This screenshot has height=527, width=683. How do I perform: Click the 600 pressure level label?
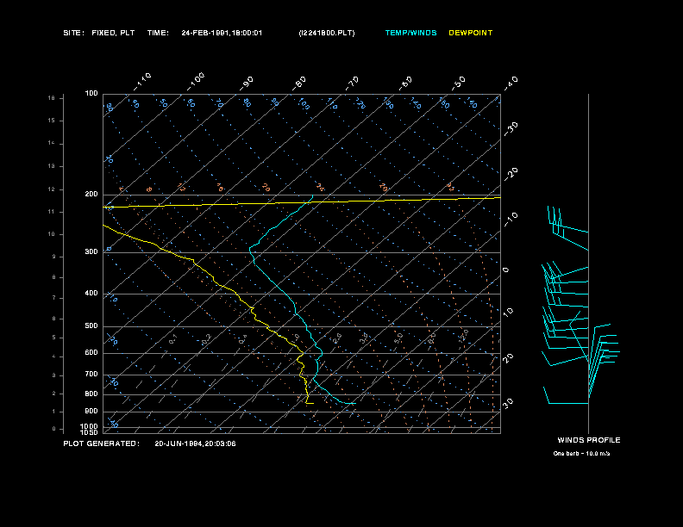(91, 353)
